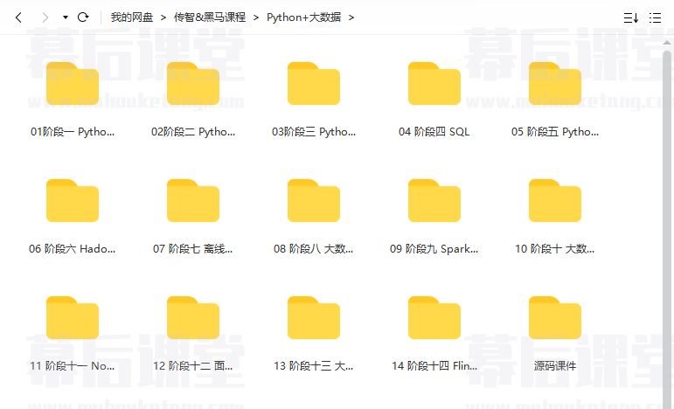This screenshot has width=674, height=409.
Task: Open the 06 阶段六 Hado... folder icon
Action: click(x=73, y=201)
